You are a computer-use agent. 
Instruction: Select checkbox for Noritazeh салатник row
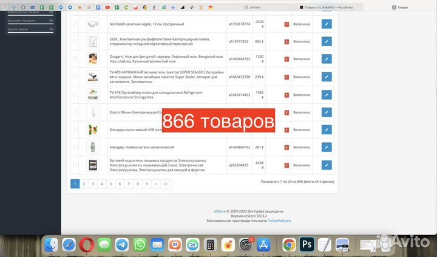(75, 24)
